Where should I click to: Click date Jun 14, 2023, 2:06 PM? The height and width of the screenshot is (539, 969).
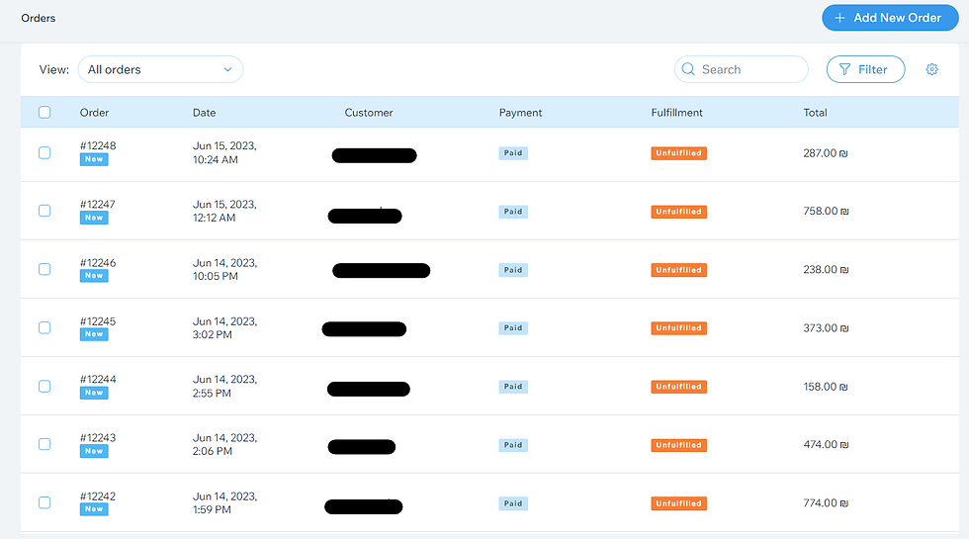pos(224,444)
